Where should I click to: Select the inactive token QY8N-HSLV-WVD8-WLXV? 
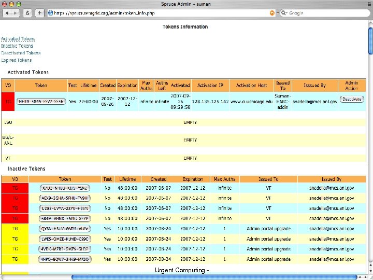64,228
